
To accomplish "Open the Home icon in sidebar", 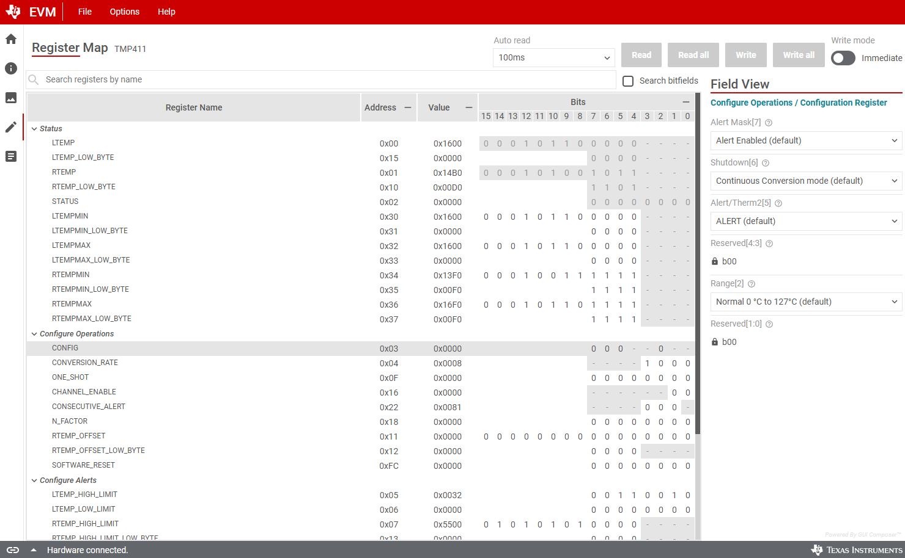I will click(x=11, y=39).
